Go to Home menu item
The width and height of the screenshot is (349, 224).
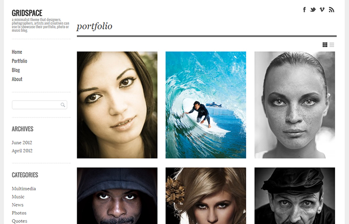(x=17, y=52)
